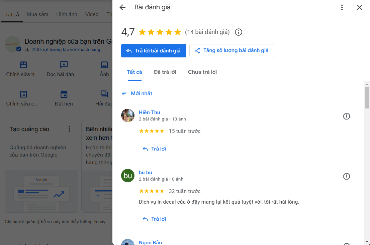
Task: Reply to Hiền Thu's review
Action: coord(154,149)
